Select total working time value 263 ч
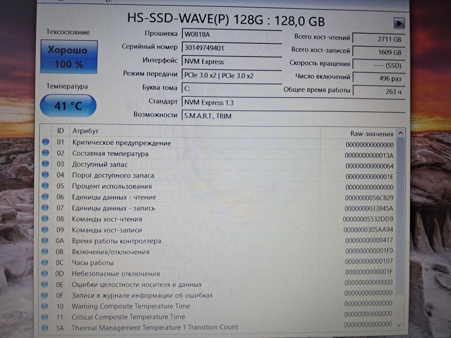 pyautogui.click(x=379, y=91)
